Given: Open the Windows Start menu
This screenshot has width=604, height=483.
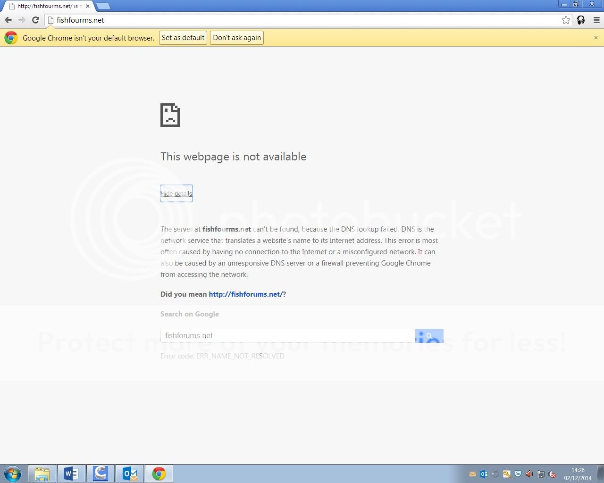Looking at the screenshot, I should click(13, 474).
